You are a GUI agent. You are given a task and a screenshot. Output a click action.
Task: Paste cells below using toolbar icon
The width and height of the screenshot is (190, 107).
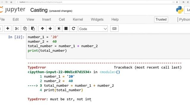coord(33,29)
